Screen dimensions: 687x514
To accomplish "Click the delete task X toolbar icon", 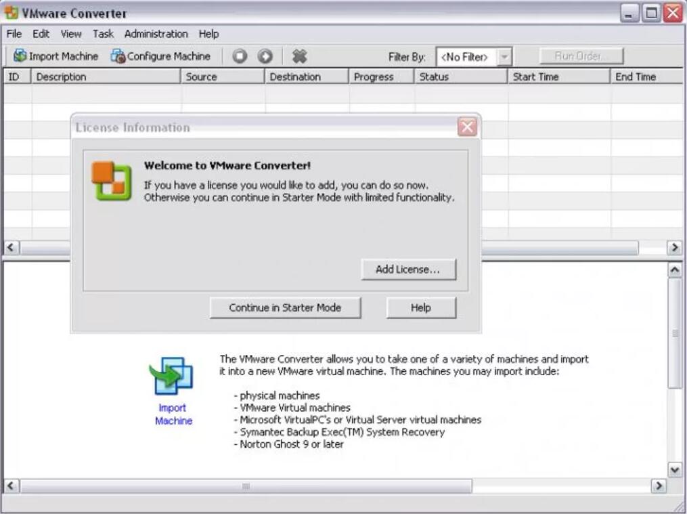I will click(x=299, y=56).
